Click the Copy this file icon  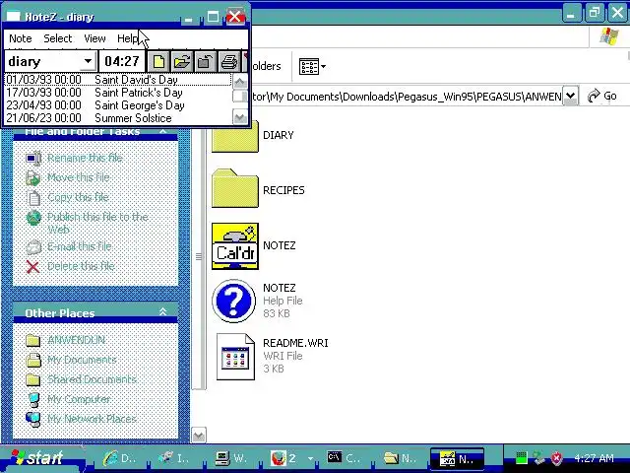coord(33,197)
